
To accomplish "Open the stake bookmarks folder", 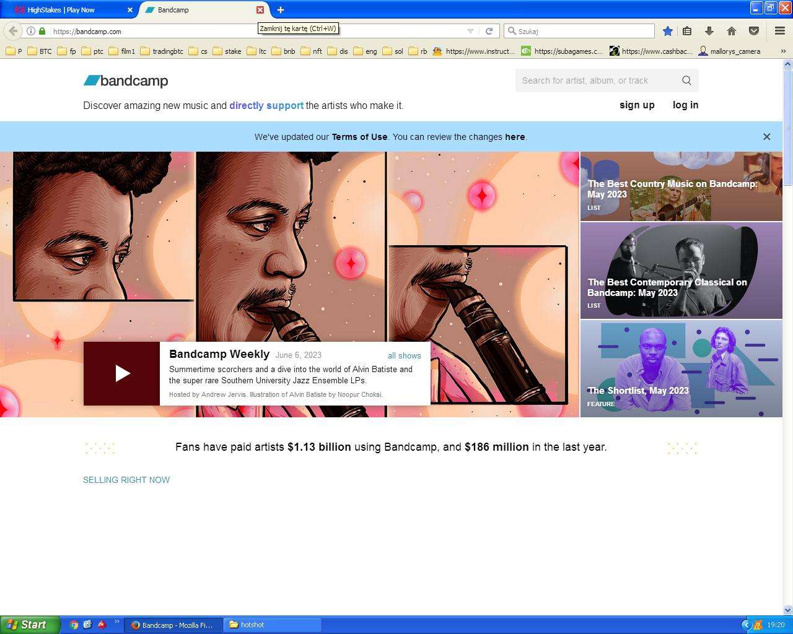I will 227,51.
